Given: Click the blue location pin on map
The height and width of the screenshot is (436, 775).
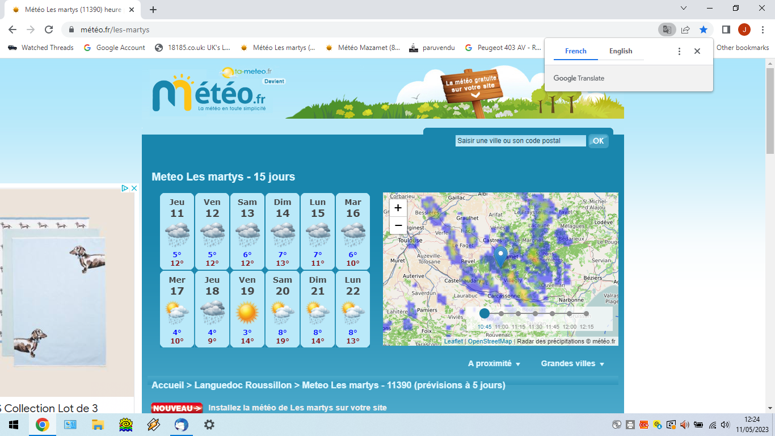Looking at the screenshot, I should point(500,257).
